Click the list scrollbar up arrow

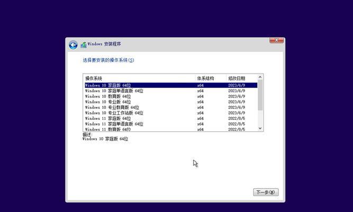pos(260,77)
